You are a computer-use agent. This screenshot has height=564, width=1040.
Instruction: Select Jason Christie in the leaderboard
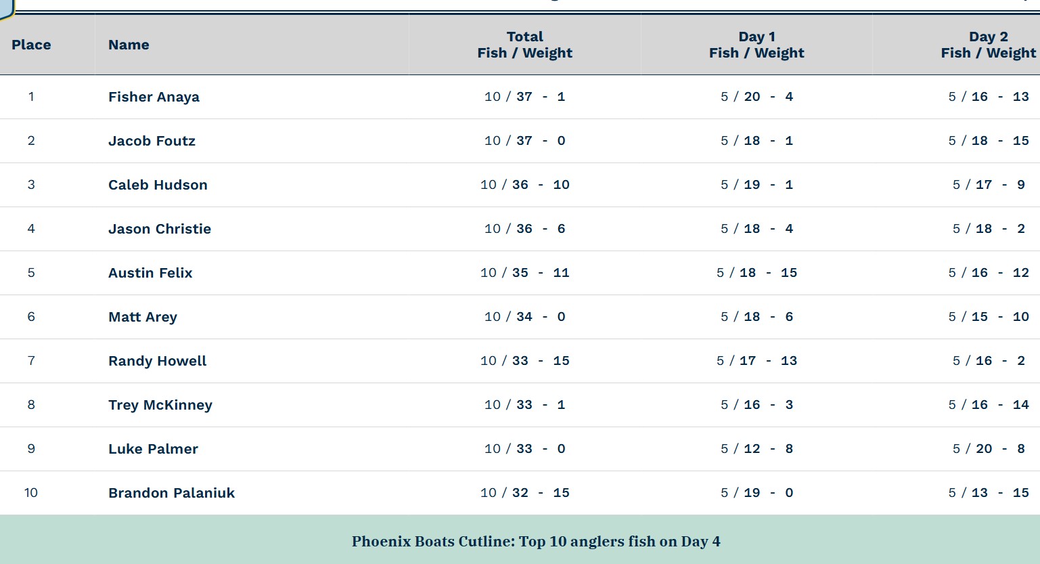point(160,229)
